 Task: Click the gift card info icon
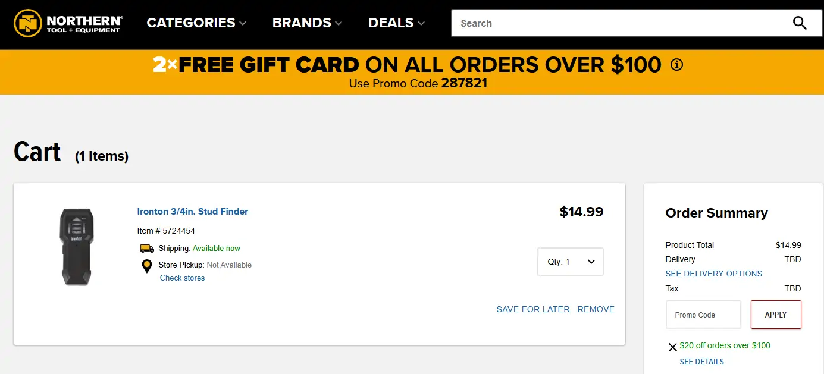[x=676, y=65]
